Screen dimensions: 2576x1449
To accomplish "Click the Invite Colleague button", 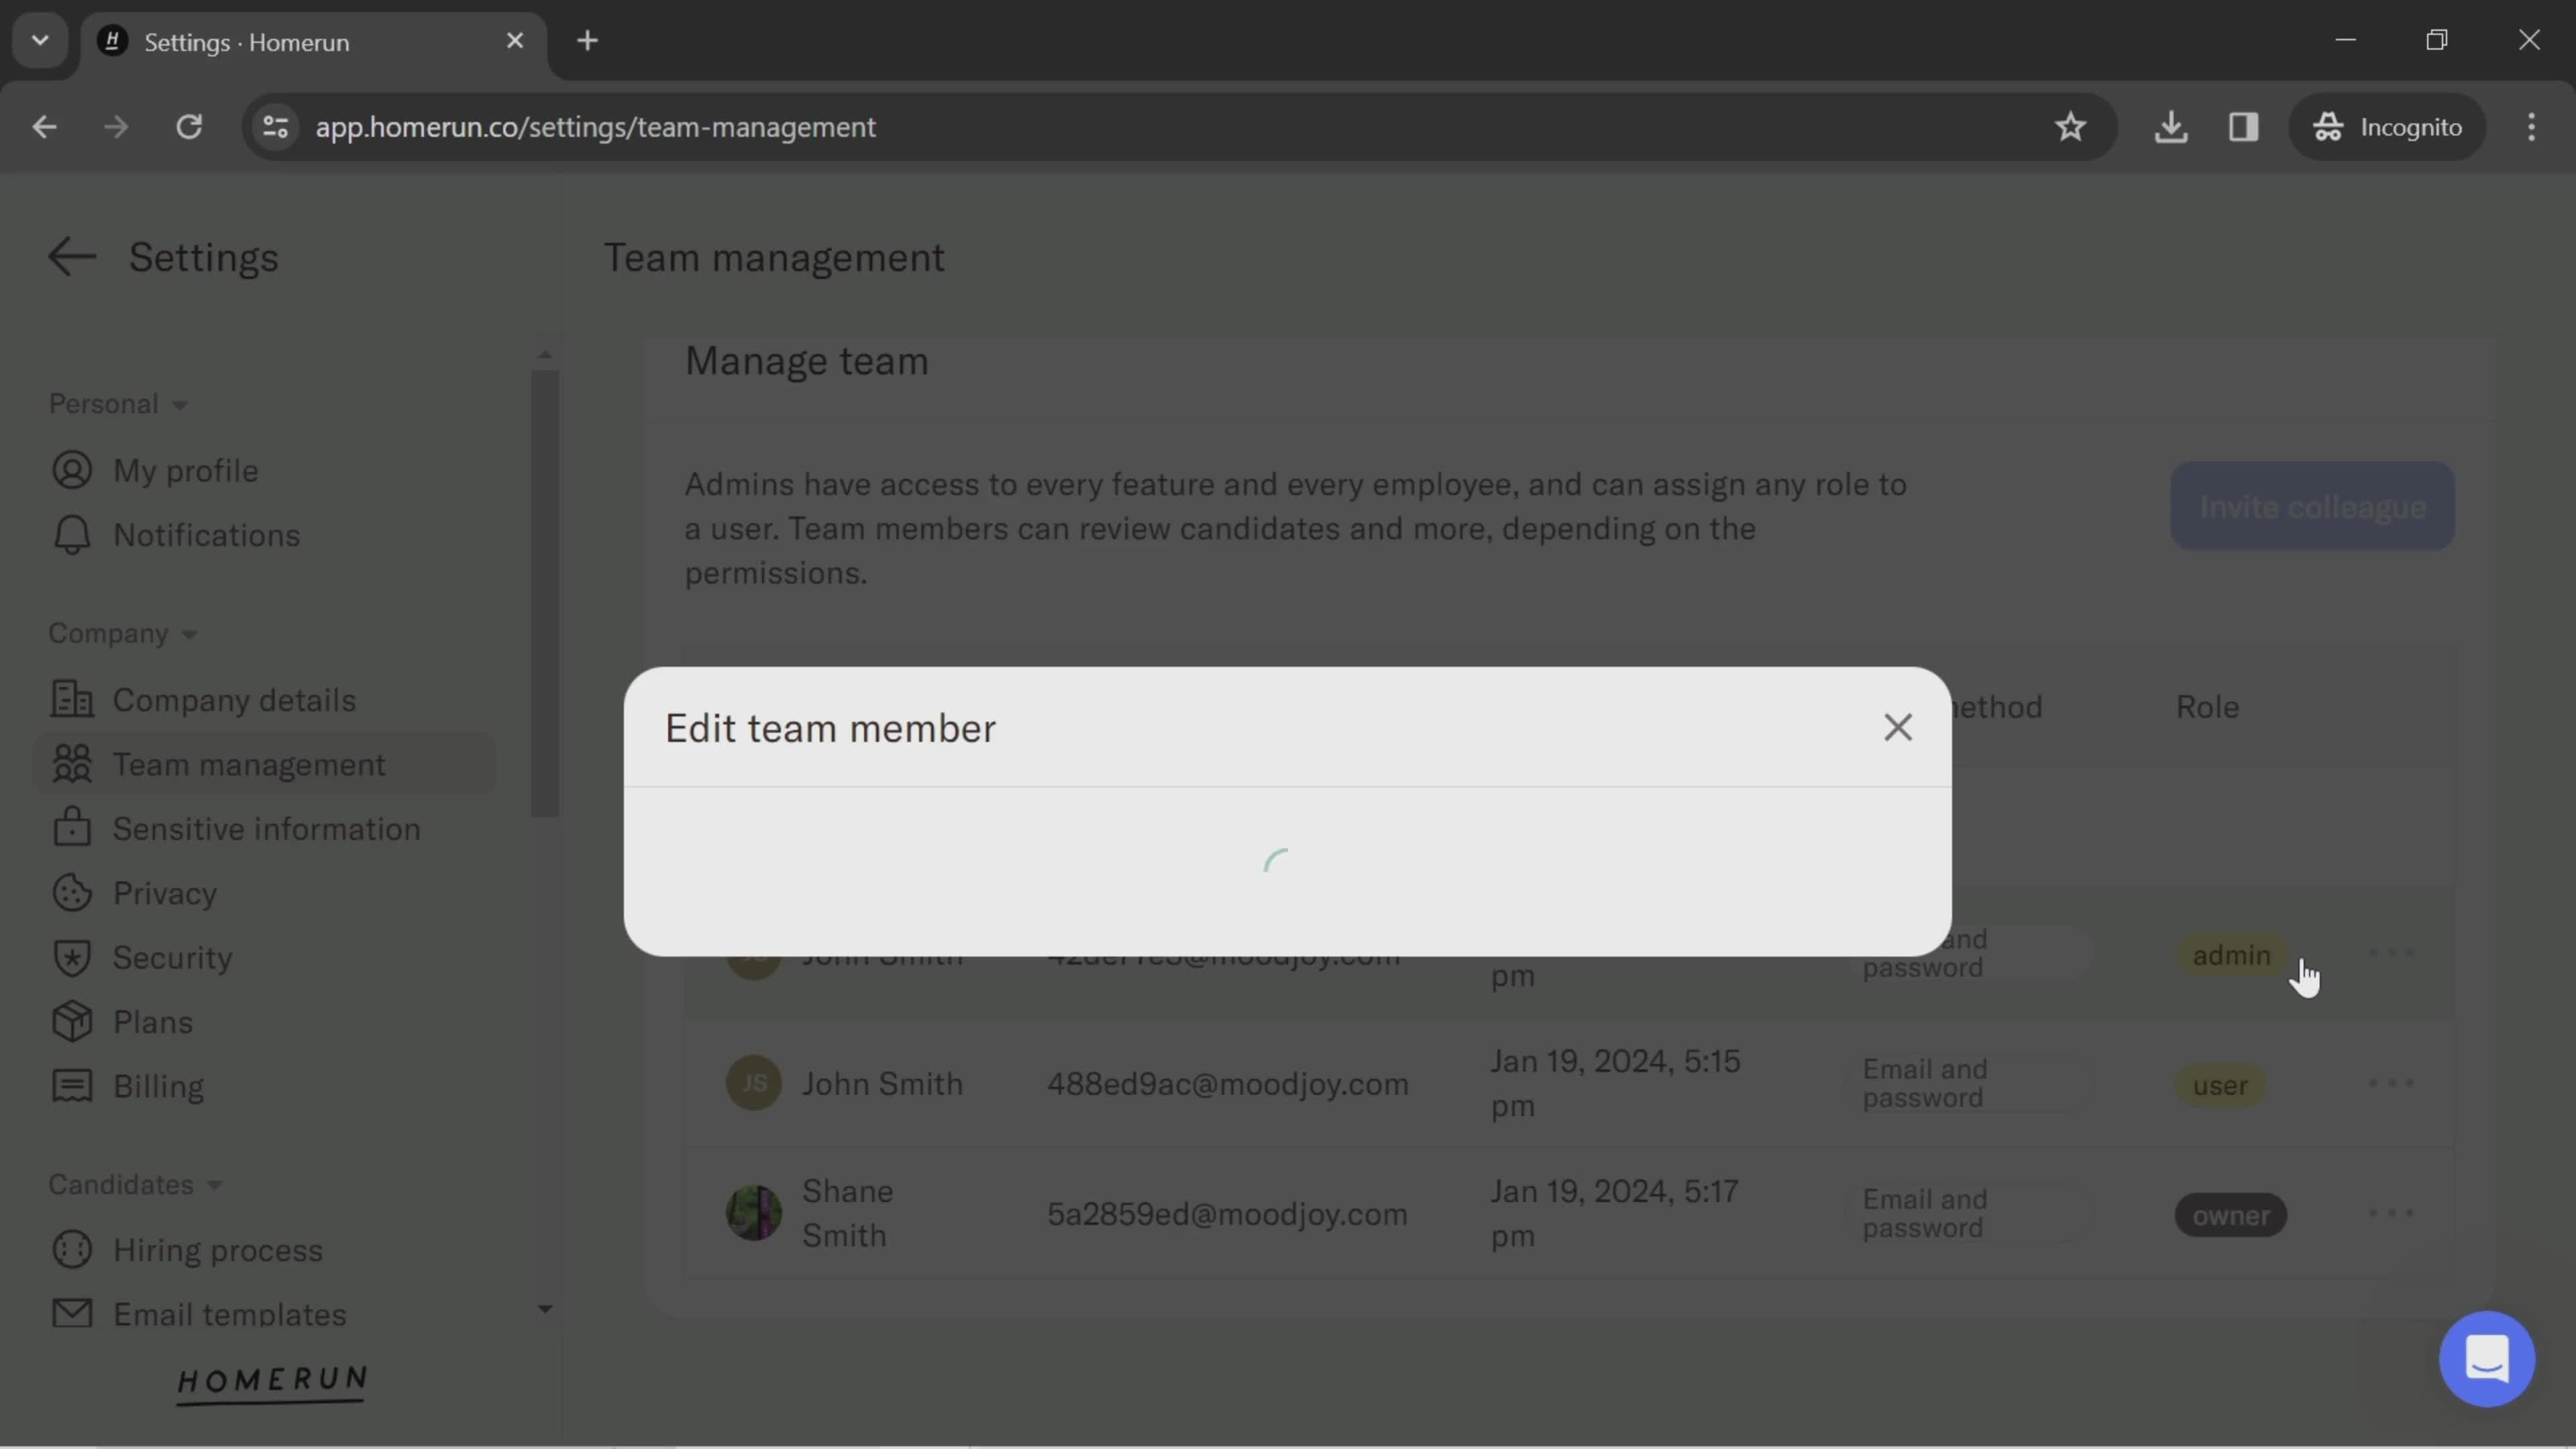I will pos(2312,504).
